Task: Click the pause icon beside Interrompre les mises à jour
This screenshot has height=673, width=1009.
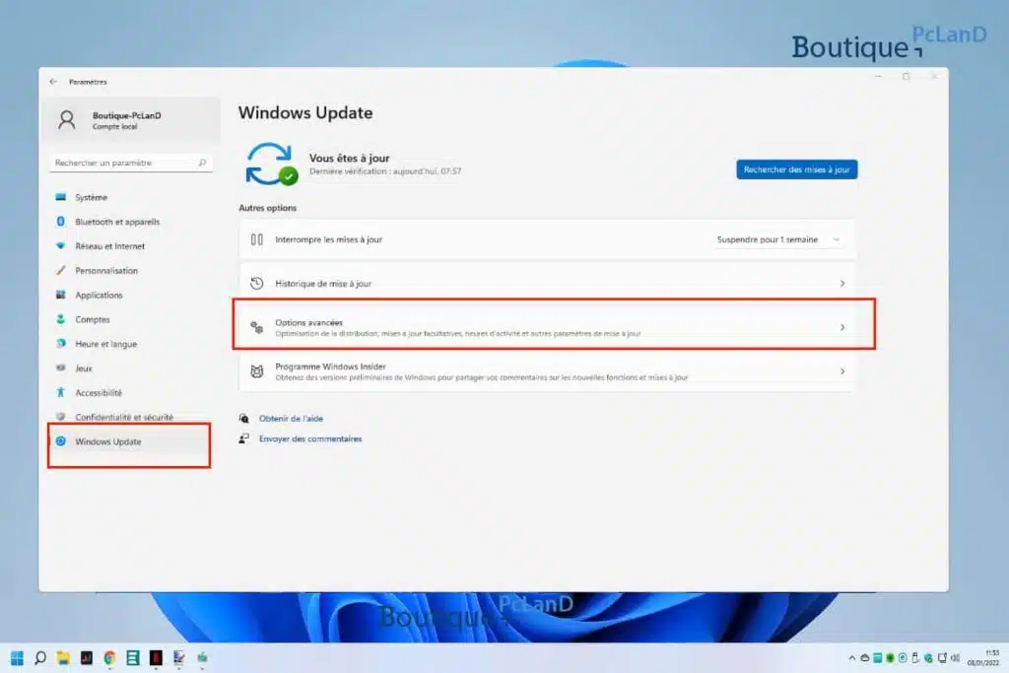Action: (x=257, y=239)
